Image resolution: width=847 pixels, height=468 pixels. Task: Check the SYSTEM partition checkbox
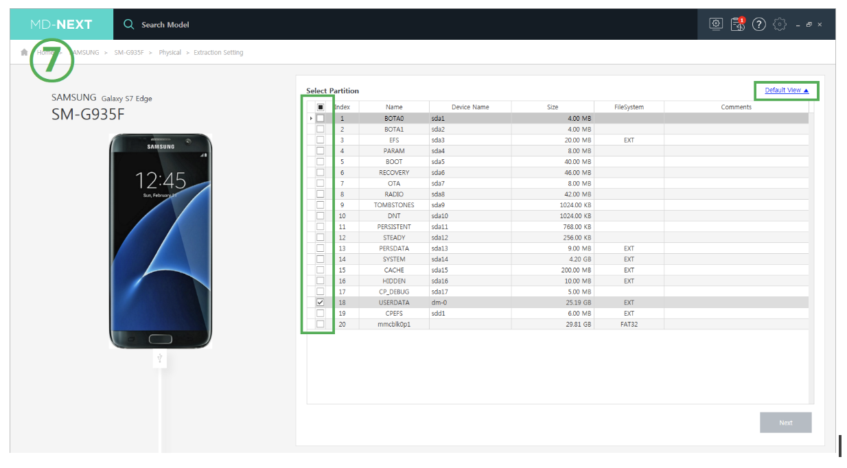coord(320,259)
